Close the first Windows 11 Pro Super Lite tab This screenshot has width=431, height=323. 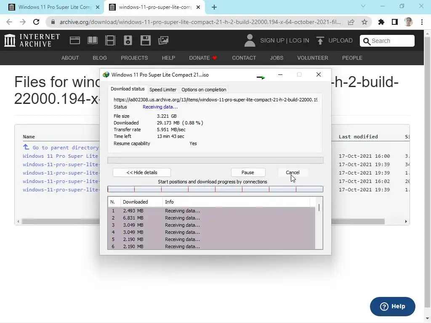(x=98, y=7)
